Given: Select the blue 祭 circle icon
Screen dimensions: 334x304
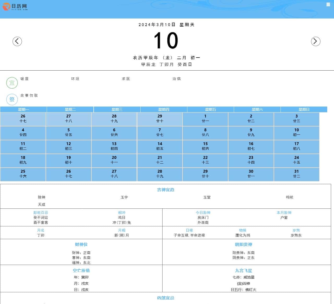Looking at the screenshot, I should 12,99.
